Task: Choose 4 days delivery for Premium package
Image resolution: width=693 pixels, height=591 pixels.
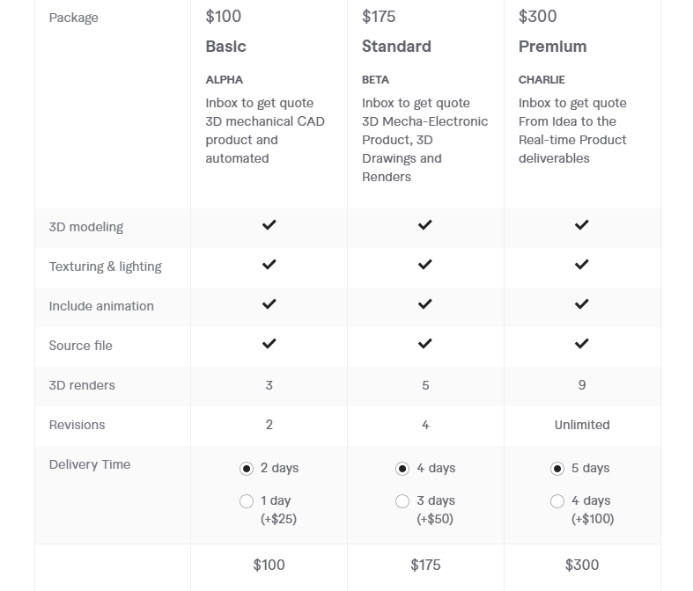Action: click(x=557, y=501)
